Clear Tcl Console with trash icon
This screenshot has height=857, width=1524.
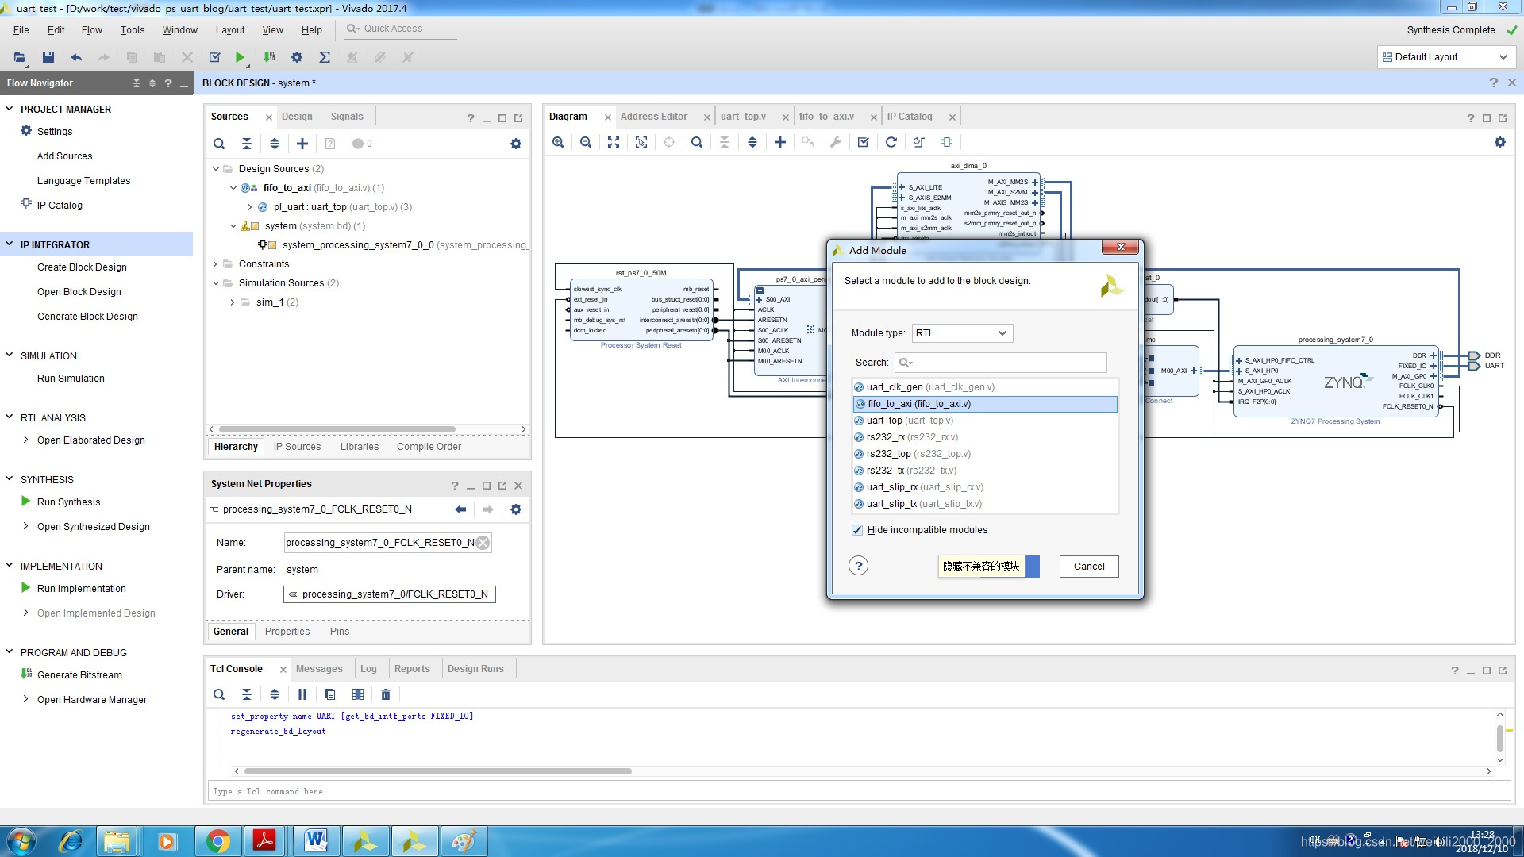[x=386, y=694]
